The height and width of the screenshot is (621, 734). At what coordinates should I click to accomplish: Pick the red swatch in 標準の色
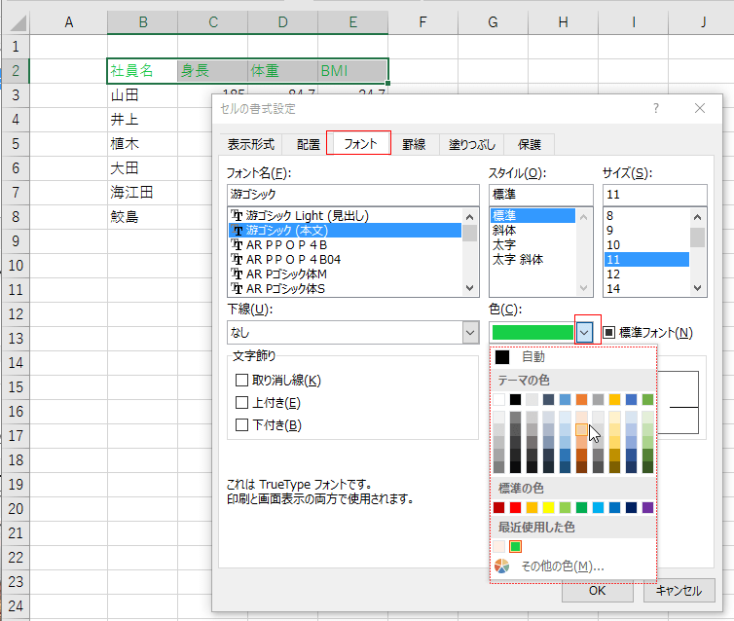click(x=516, y=507)
